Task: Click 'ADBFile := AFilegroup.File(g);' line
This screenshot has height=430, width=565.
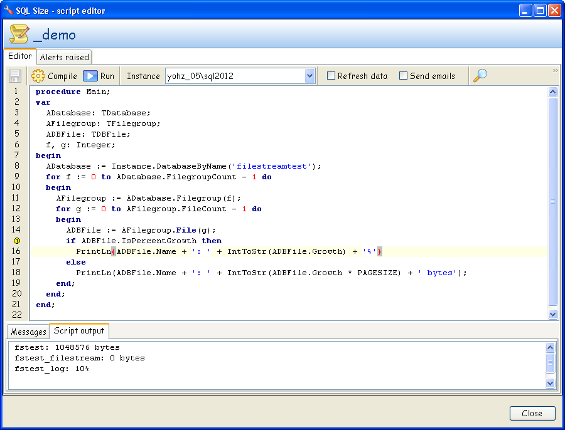Action: (x=141, y=230)
